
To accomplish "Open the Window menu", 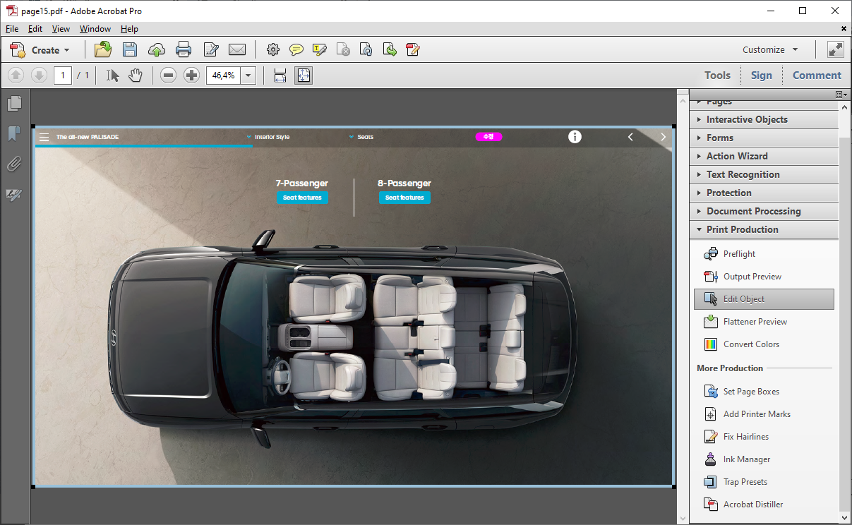I will 95,29.
